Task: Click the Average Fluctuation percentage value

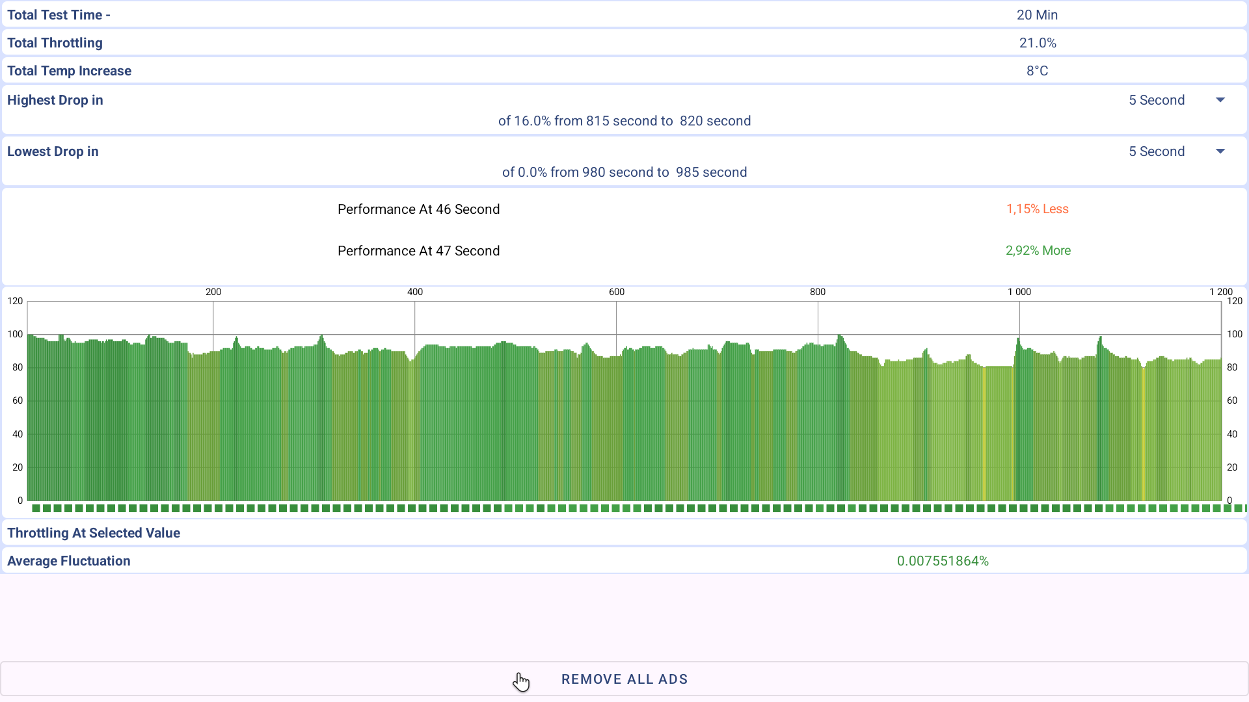Action: pyautogui.click(x=942, y=561)
